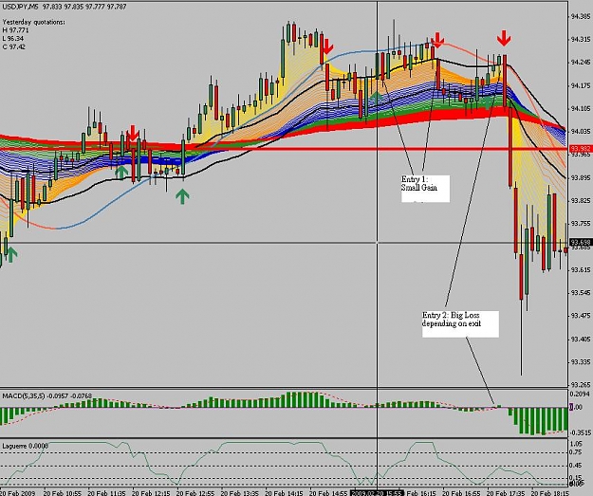Click the 94.315 price axis label
Viewport: 593px width, 496px height.
[x=581, y=39]
